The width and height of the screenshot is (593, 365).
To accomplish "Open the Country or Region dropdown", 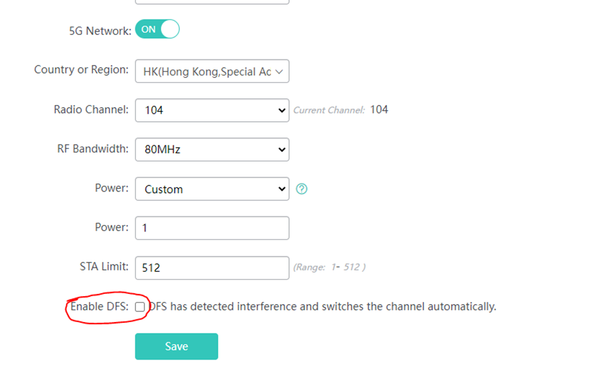I will point(212,71).
